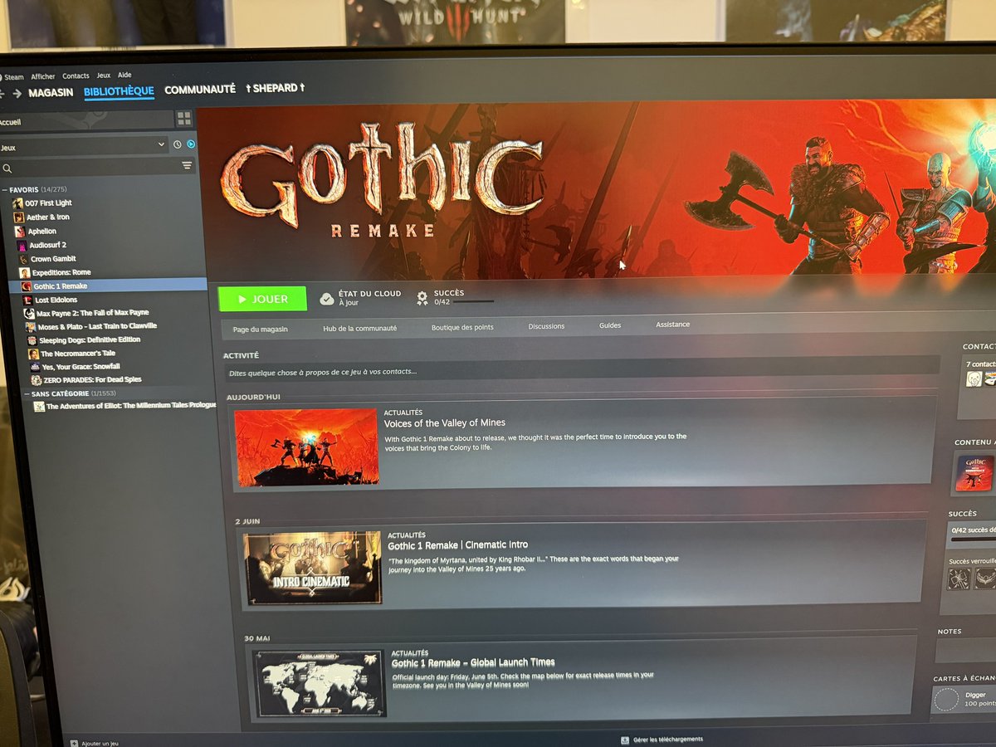Click the Accueil home button
The image size is (996, 747).
[x=86, y=121]
